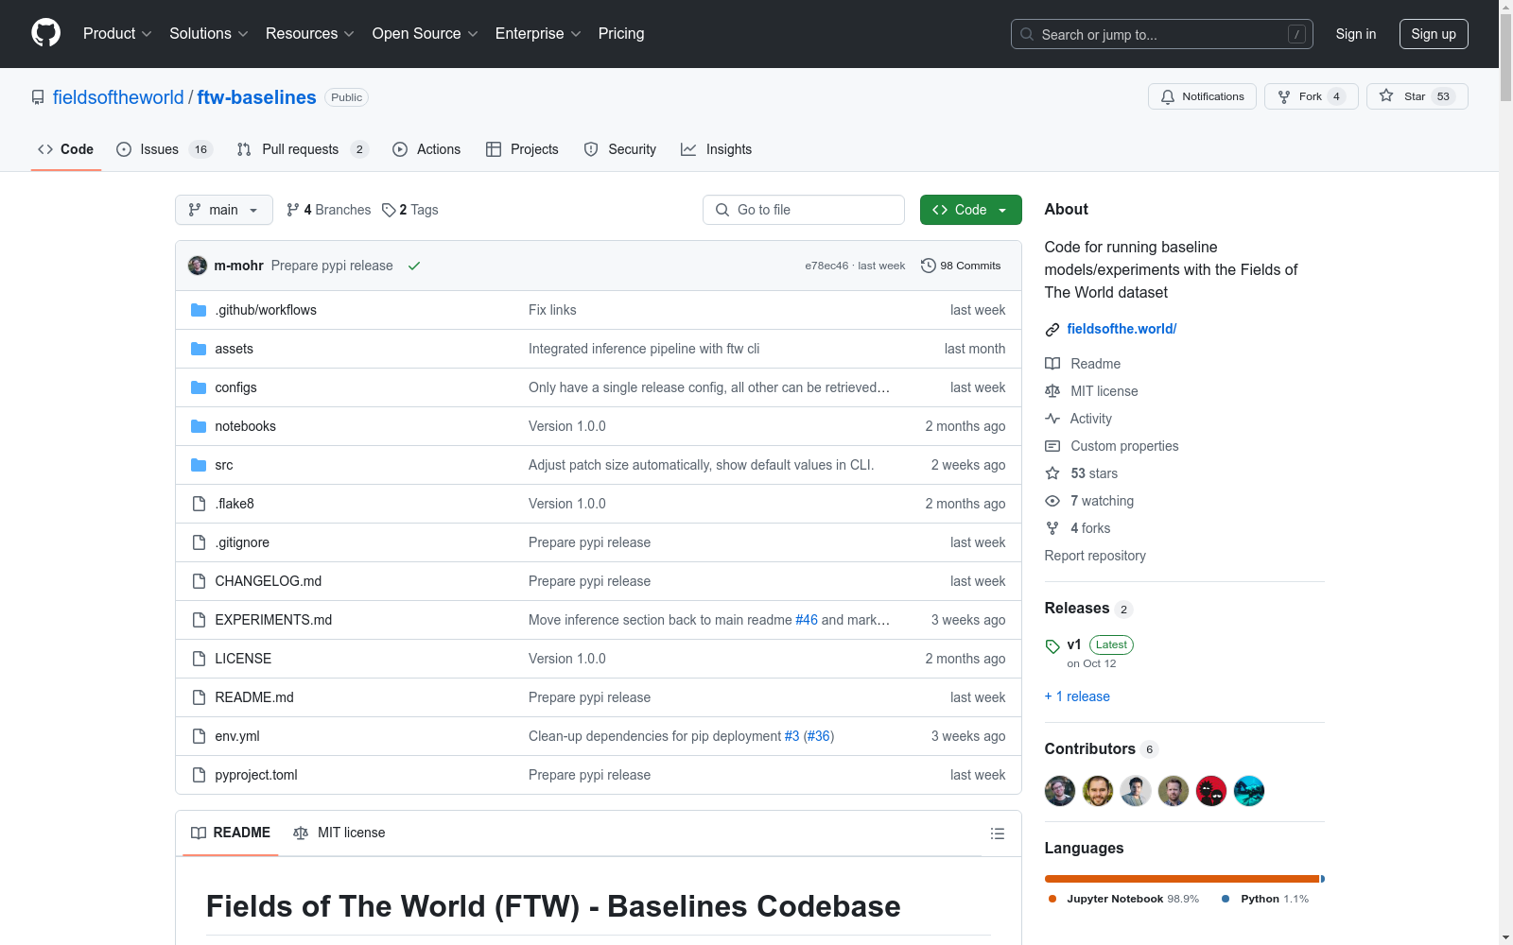Image resolution: width=1513 pixels, height=945 pixels.
Task: Click the 53 stars link in About
Action: pos(1094,473)
